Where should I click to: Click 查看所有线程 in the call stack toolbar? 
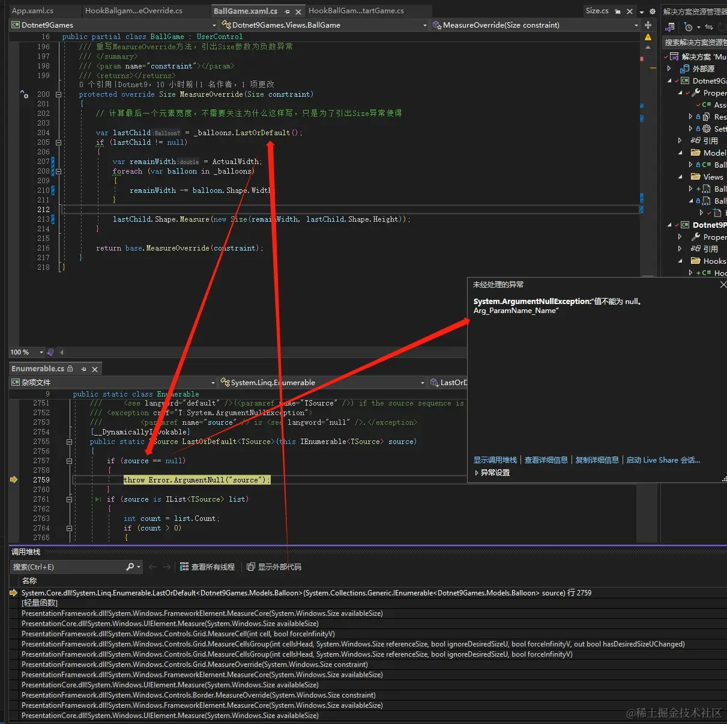click(x=207, y=567)
